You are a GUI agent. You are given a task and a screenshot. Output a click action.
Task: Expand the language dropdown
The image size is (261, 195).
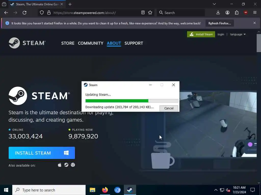(238, 34)
